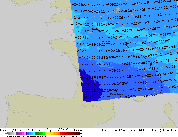This screenshot has width=178, height=137.
Task: Click the Paris city label
Action: tap(106, 41)
